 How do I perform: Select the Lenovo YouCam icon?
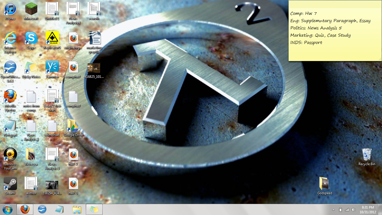10,155
